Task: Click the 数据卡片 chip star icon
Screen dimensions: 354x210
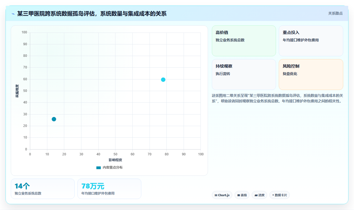Action: click(x=273, y=195)
